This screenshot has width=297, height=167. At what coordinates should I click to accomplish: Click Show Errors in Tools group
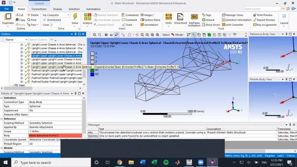(211, 25)
